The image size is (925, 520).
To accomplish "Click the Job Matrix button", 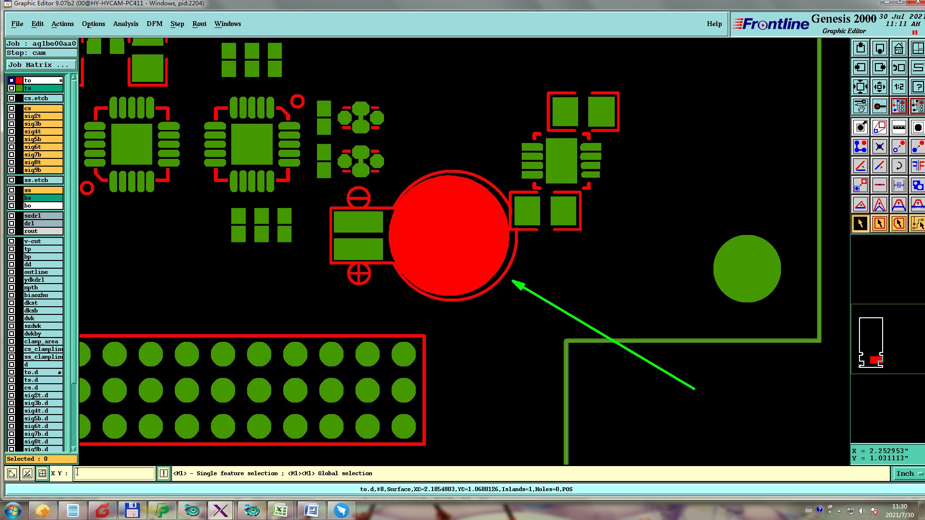I will (41, 65).
